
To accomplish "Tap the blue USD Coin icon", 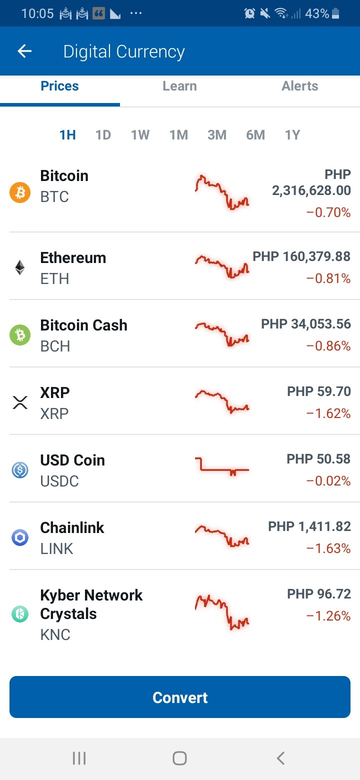I will [20, 470].
